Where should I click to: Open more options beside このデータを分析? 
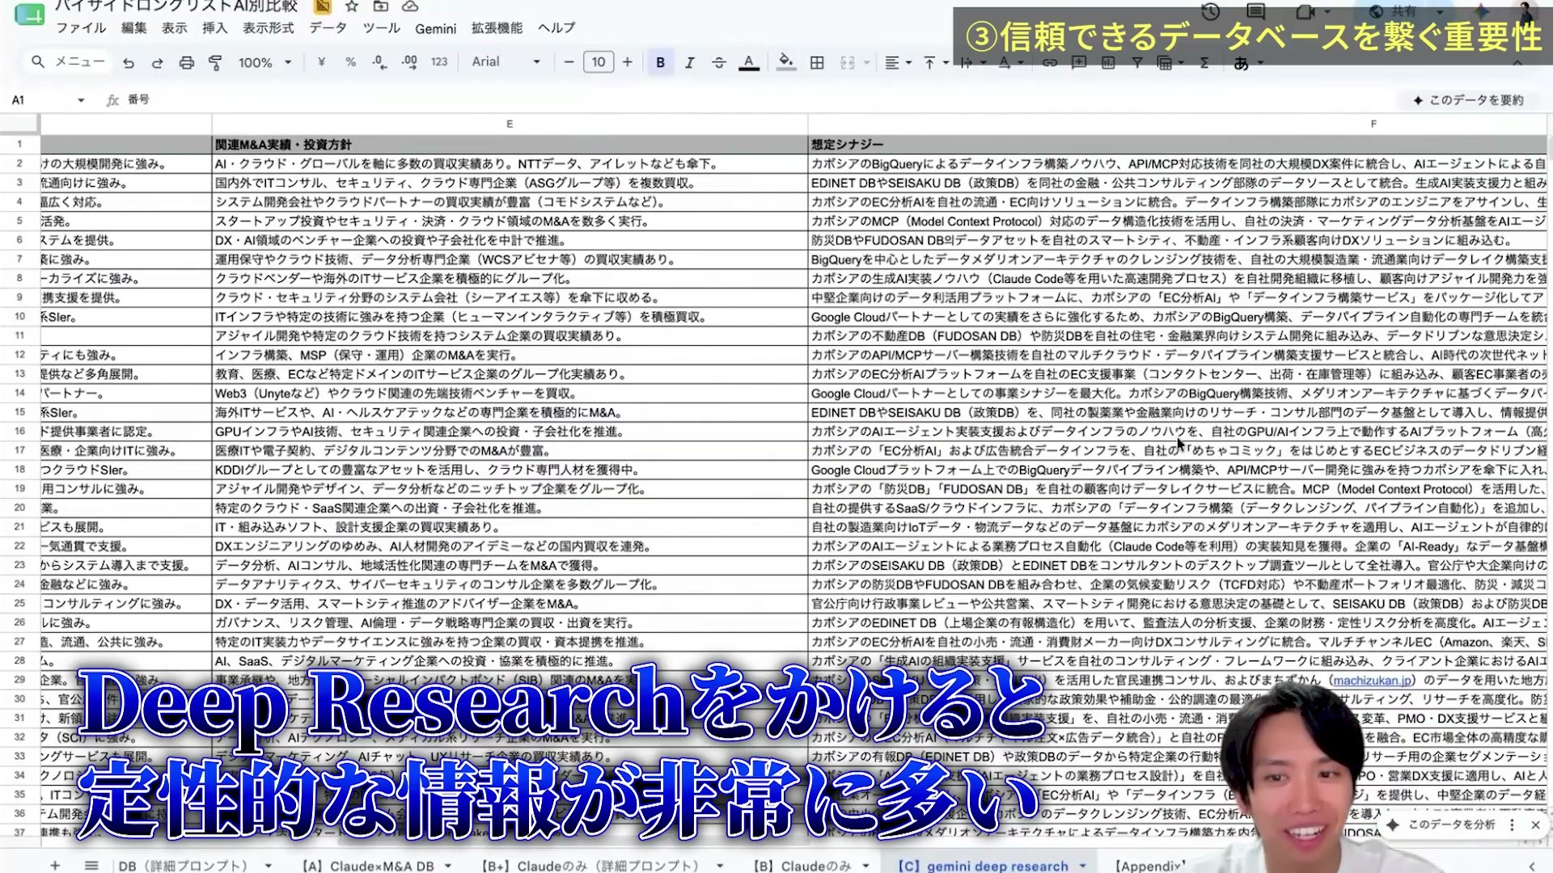(x=1512, y=824)
